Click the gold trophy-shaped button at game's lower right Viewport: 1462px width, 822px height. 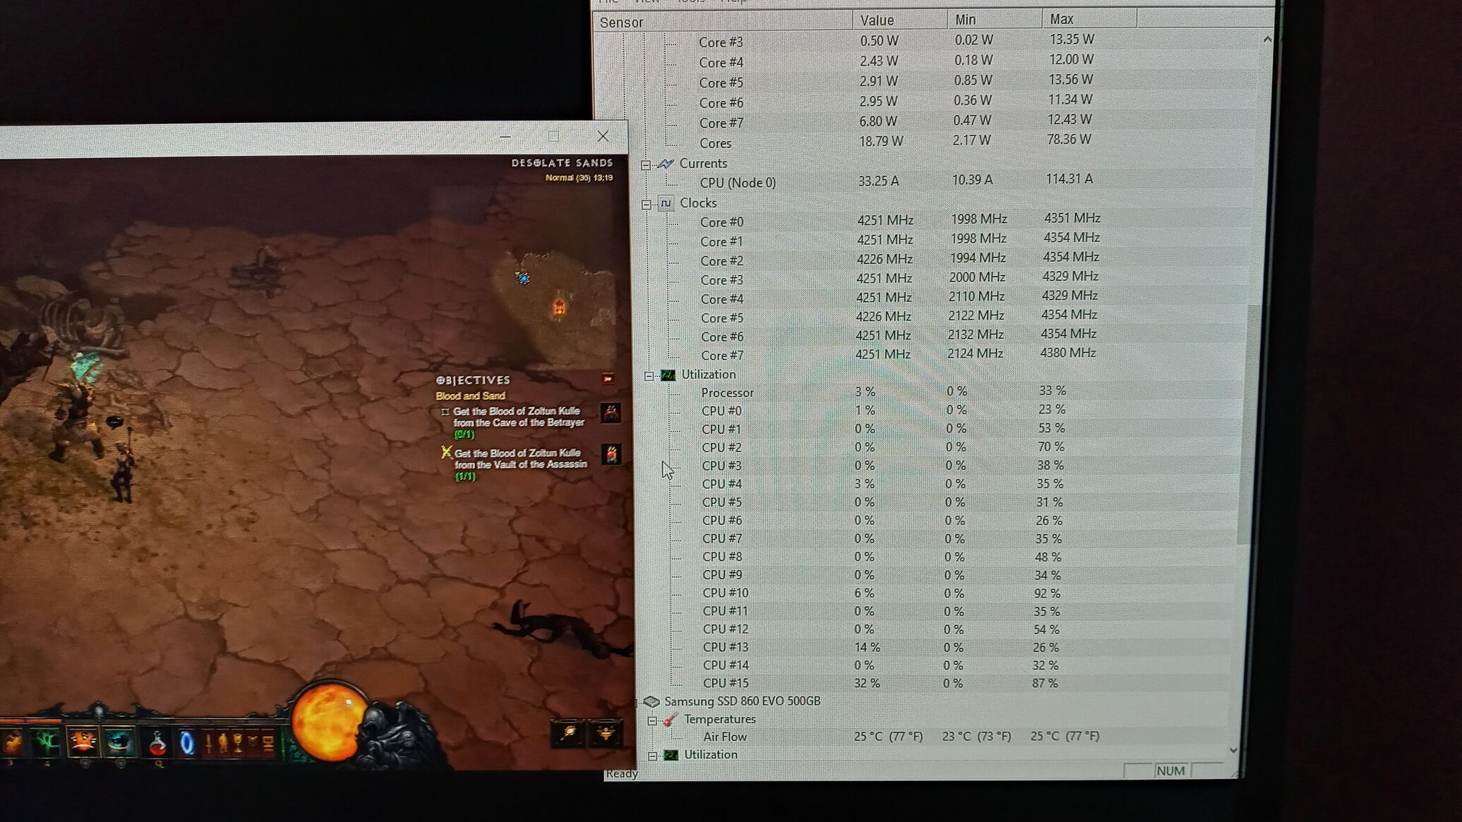pos(606,733)
